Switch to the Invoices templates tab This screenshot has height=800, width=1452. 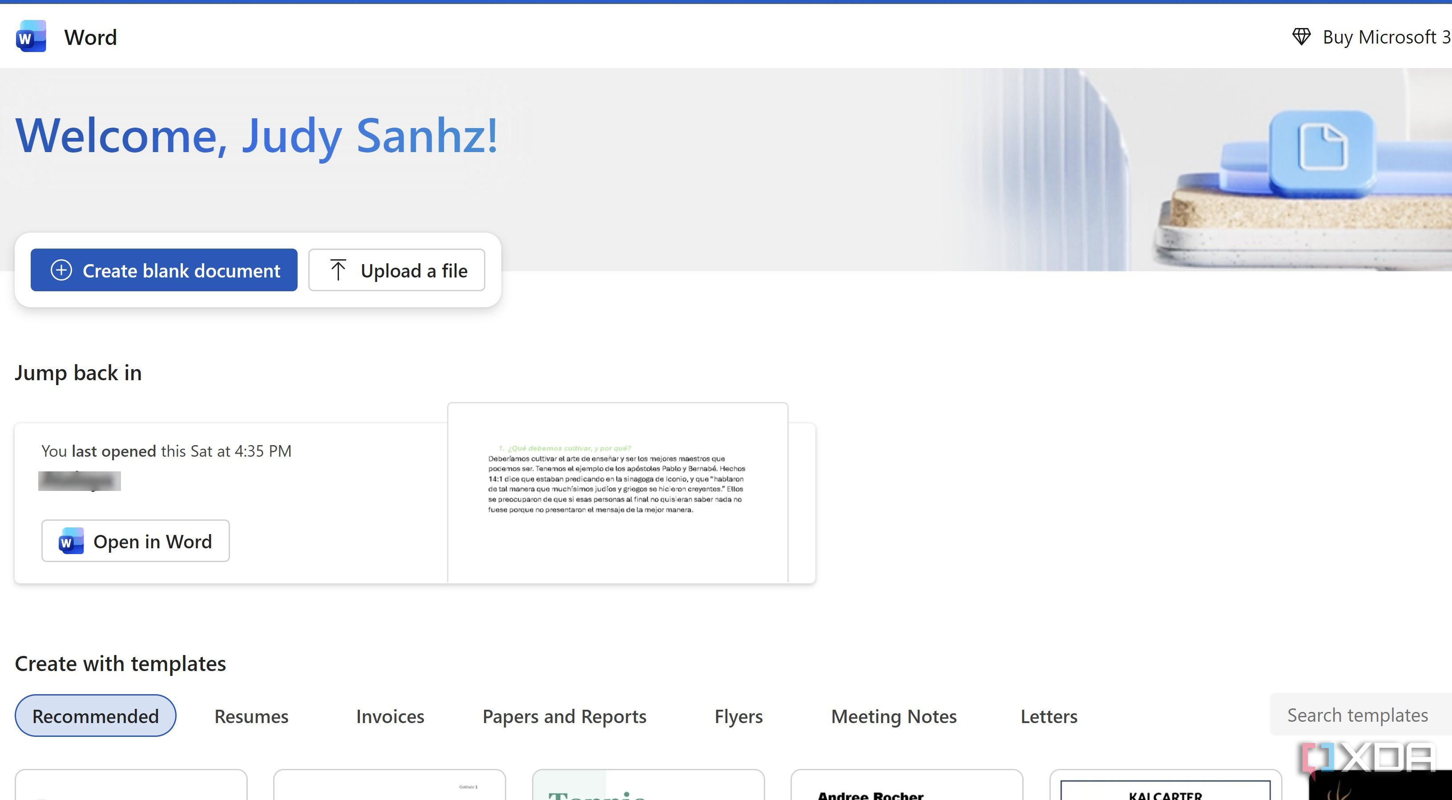(390, 716)
